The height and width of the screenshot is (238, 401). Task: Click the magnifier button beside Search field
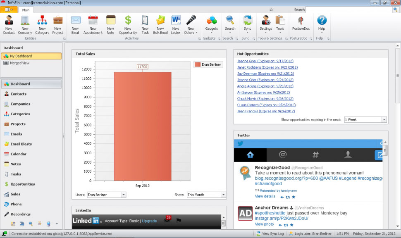[396, 10]
